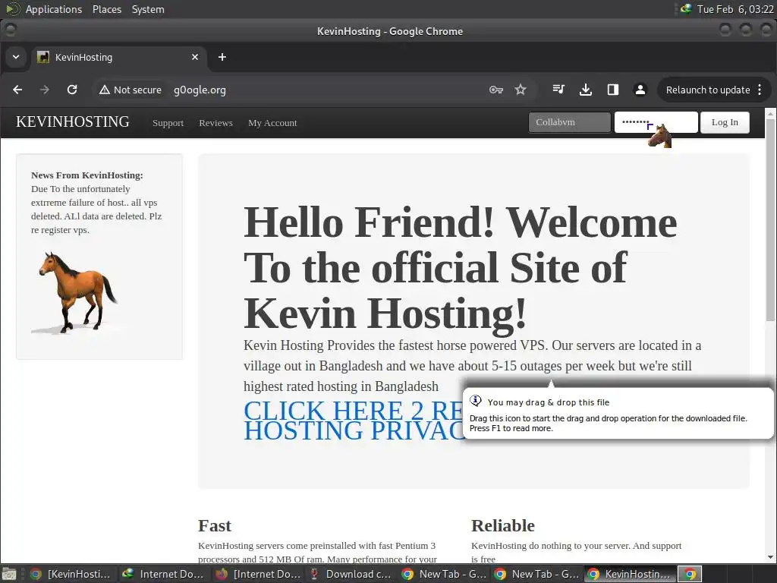Click the active KevinHostin... taskbar entry
The image size is (777, 583).
coord(629,574)
